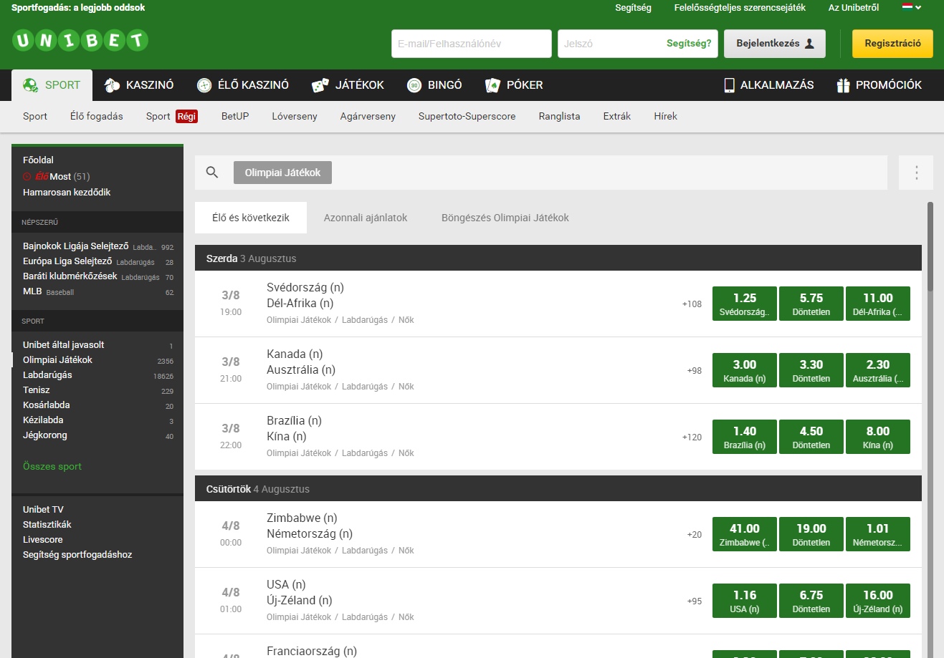Image resolution: width=944 pixels, height=658 pixels.
Task: Select the Azonnali ajánlatok tab
Action: click(366, 218)
